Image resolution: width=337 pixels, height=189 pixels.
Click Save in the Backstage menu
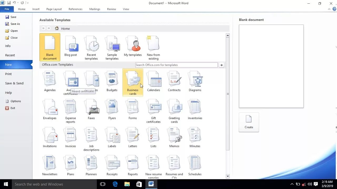click(x=11, y=17)
